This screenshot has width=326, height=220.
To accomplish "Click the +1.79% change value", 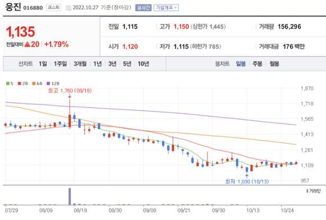I will 56,44.
